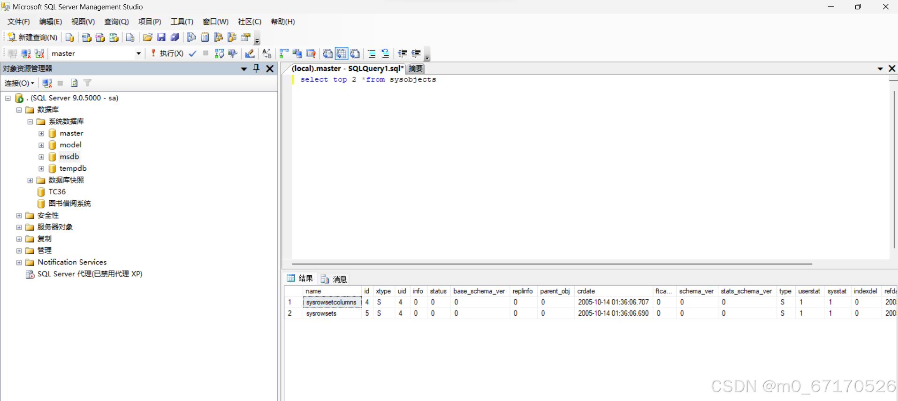This screenshot has height=401, width=898.
Task: Click the Change Connection icon
Action: (x=39, y=53)
